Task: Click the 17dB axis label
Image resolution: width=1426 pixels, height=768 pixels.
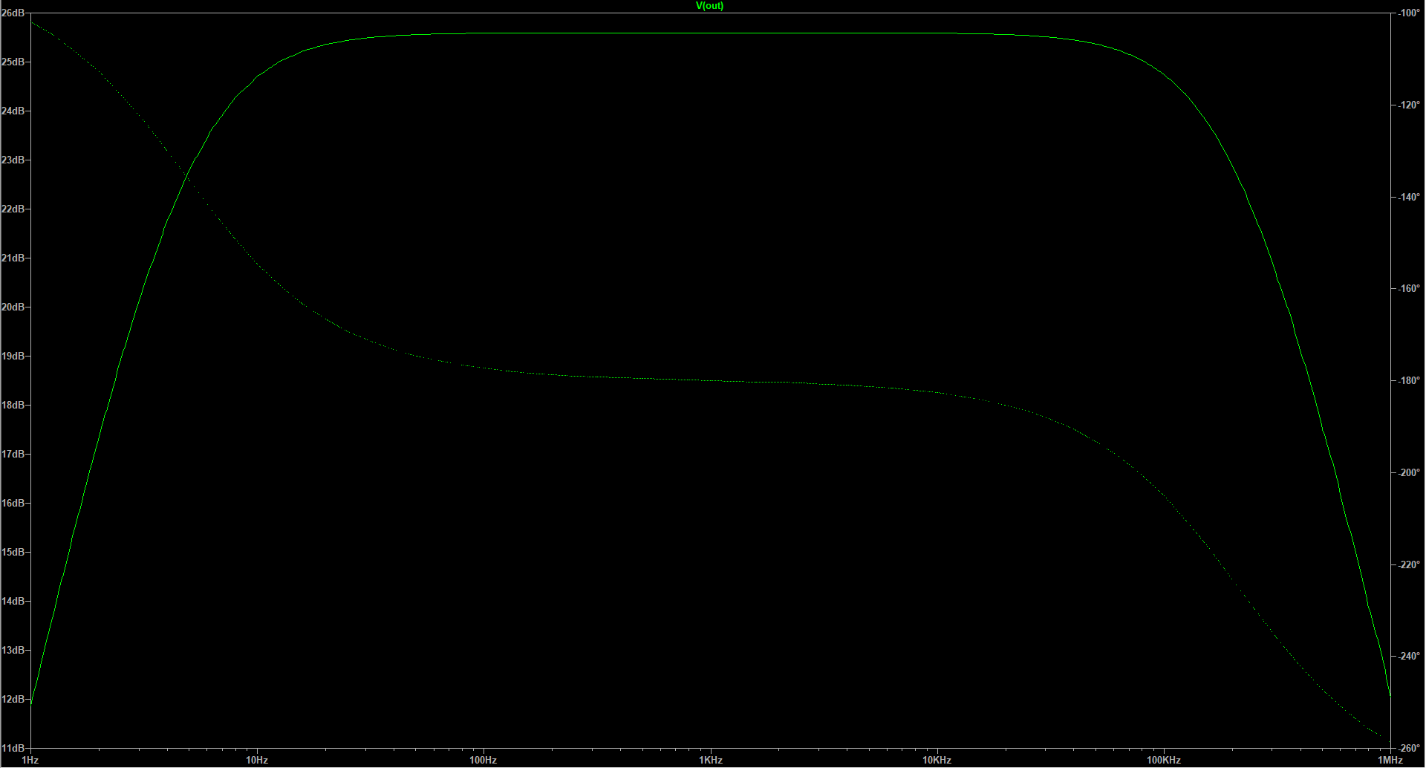Action: pos(13,454)
